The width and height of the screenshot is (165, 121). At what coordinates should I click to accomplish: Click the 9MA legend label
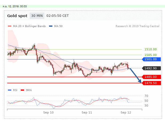coord(29,90)
